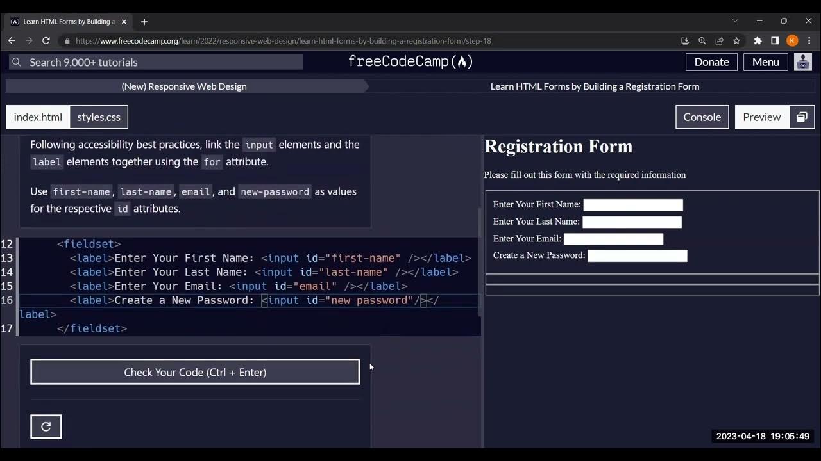
Task: Toggle the Console panel button
Action: coord(702,117)
